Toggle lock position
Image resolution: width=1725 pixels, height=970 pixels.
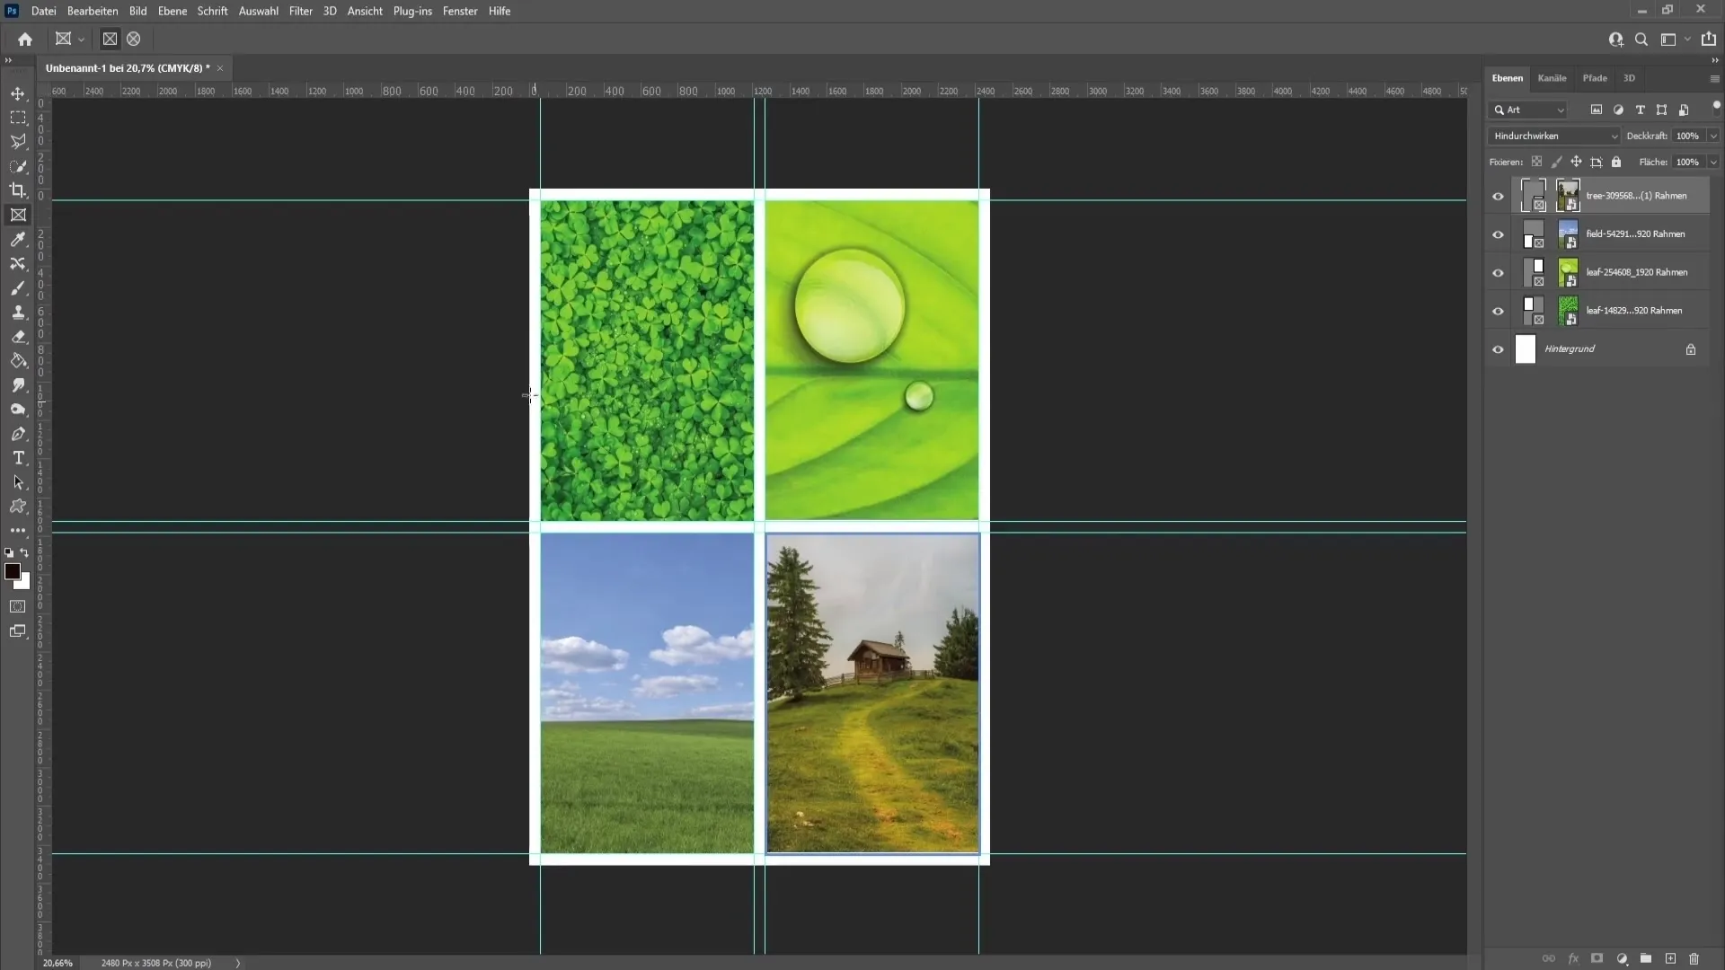[x=1576, y=163]
